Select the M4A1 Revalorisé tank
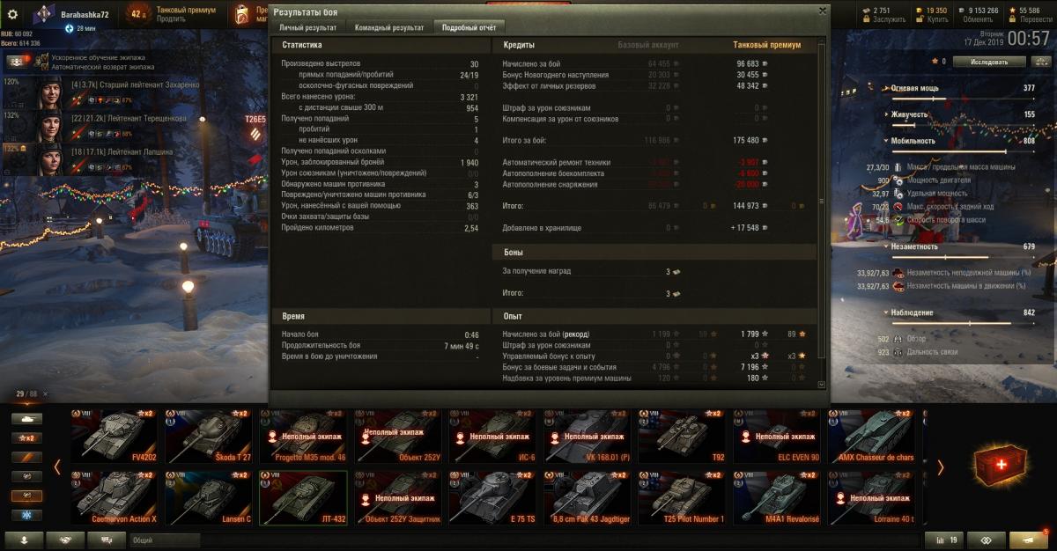 (x=776, y=498)
